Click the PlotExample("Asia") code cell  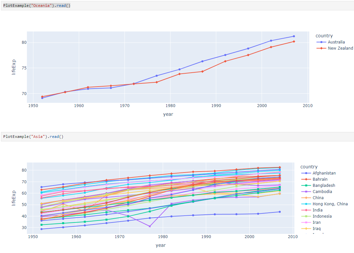[x=177, y=137]
